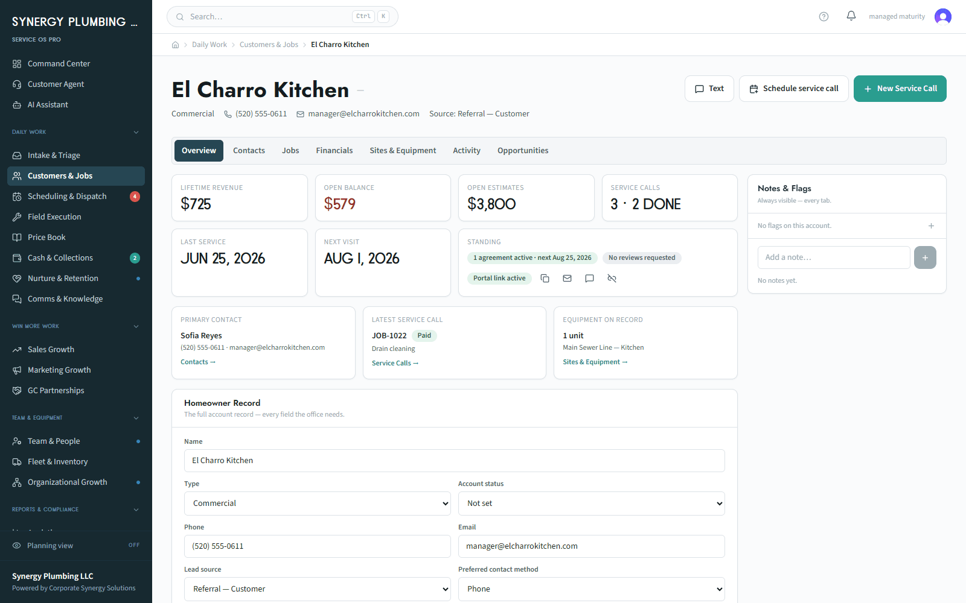The width and height of the screenshot is (966, 603).
Task: Click the envelope icon beside manager email
Action: click(300, 114)
